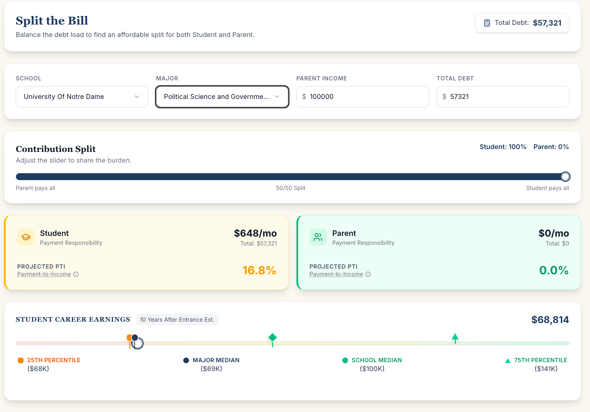The image size is (590, 412).
Task: Click info icon in Parent Projected PTI
Action: point(368,274)
